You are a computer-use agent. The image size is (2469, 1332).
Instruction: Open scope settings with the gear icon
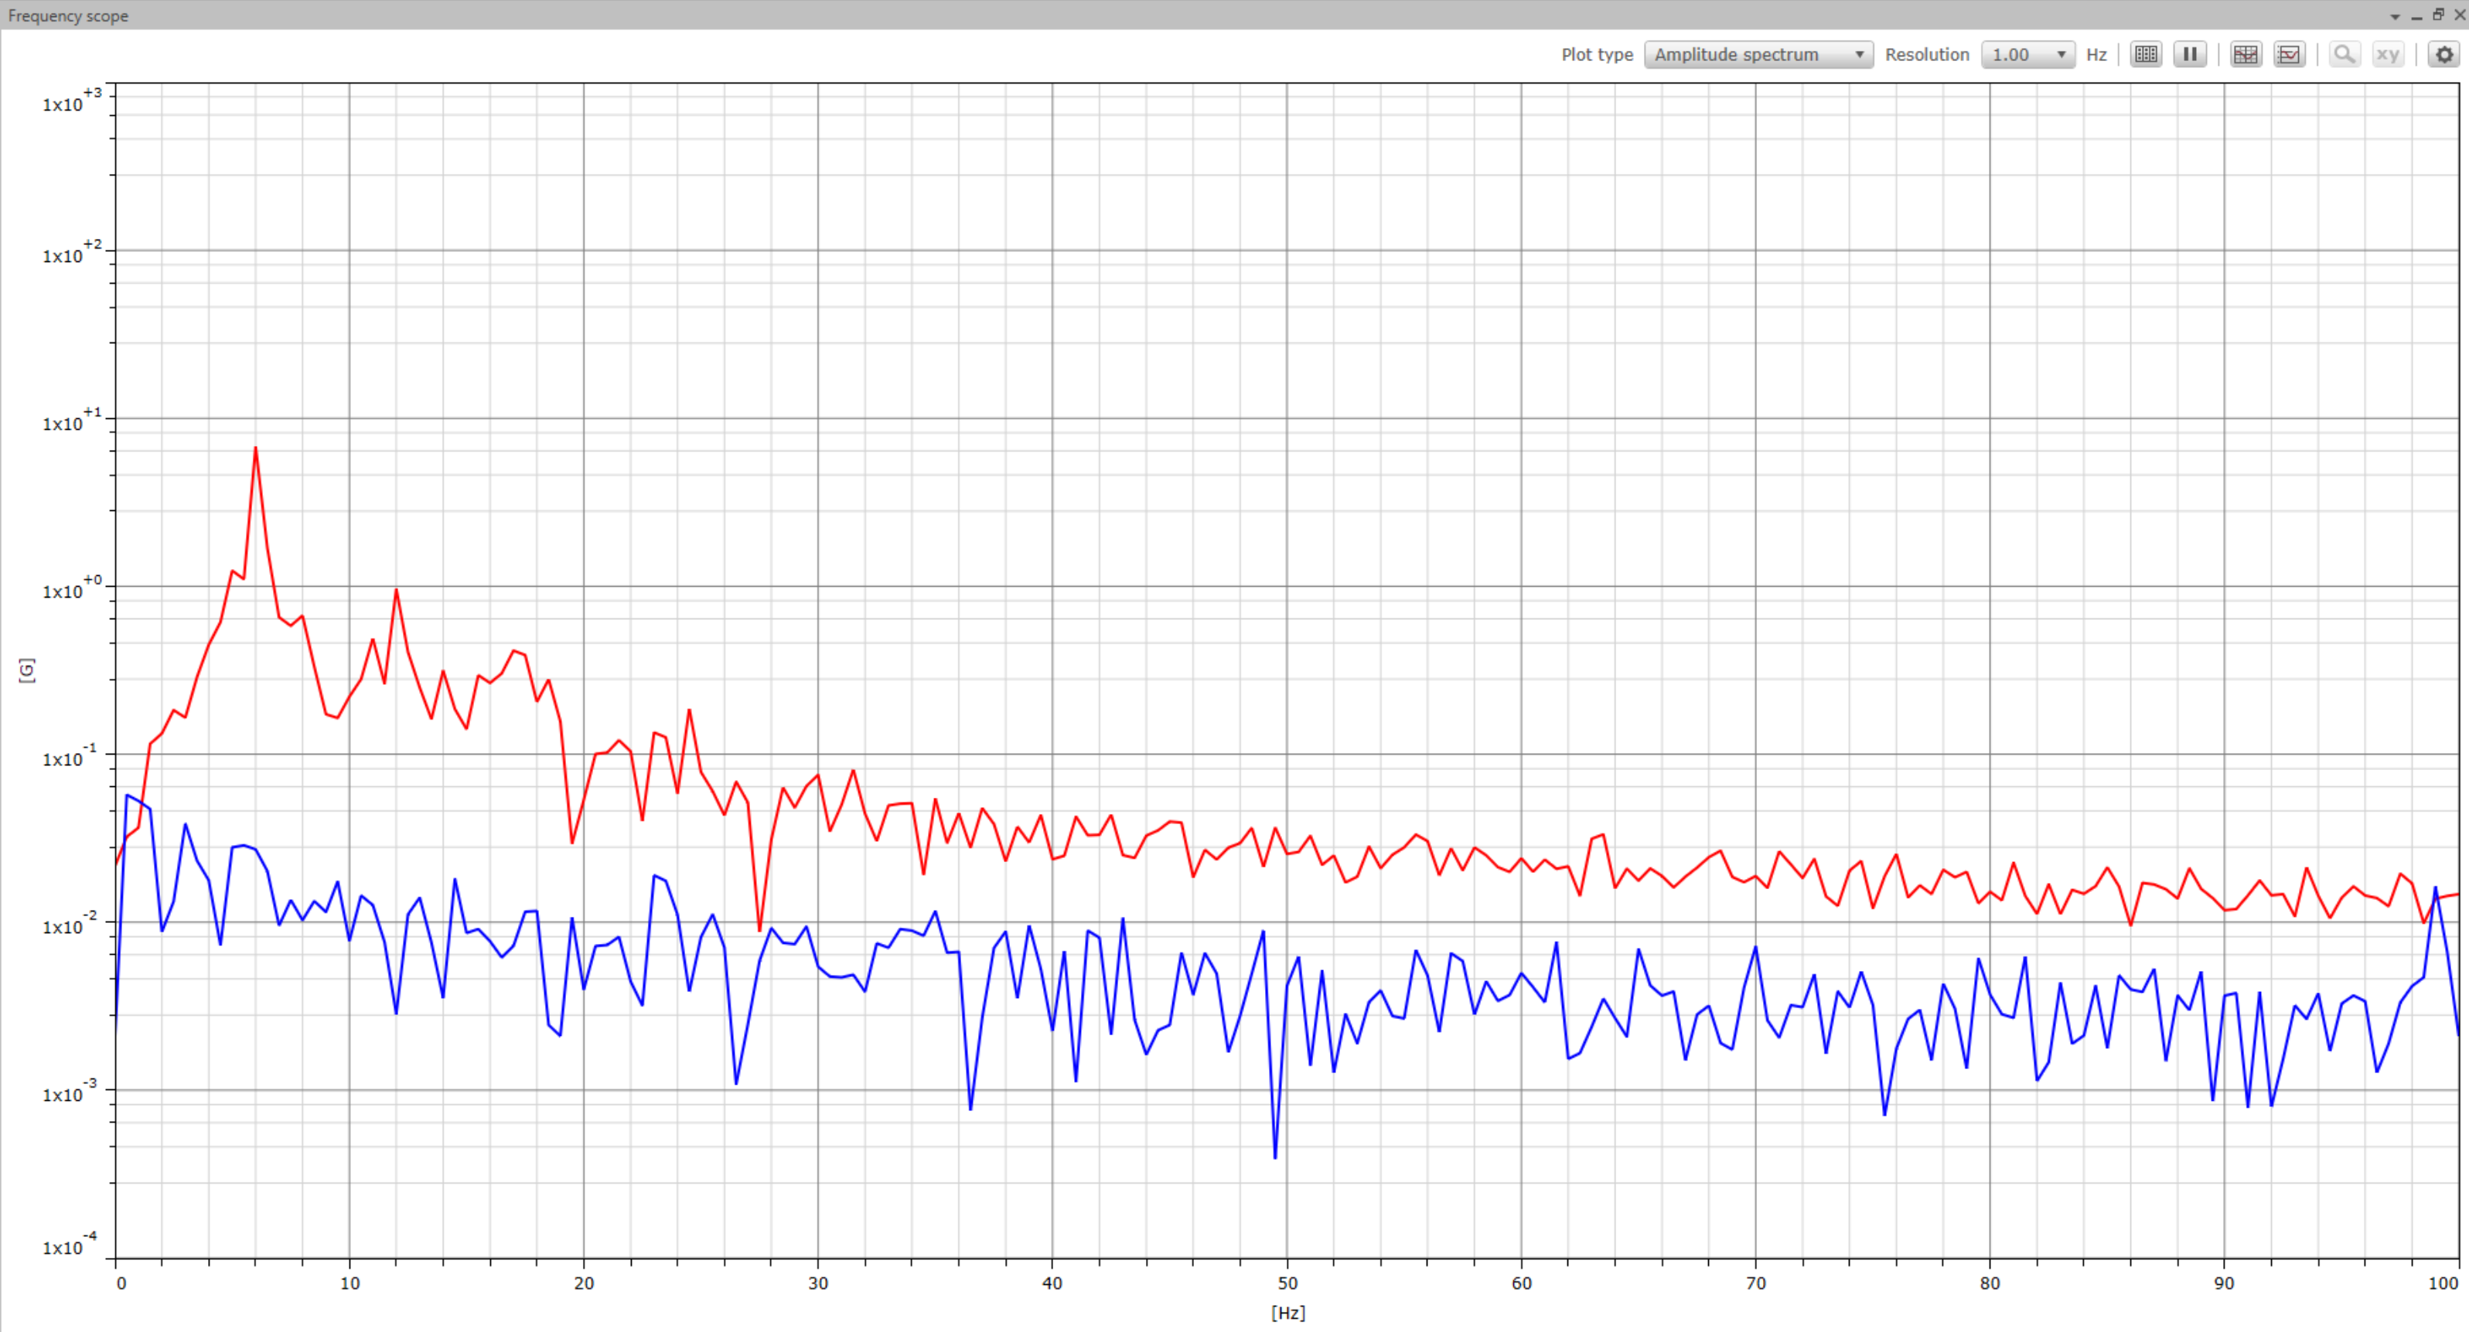pos(2443,55)
